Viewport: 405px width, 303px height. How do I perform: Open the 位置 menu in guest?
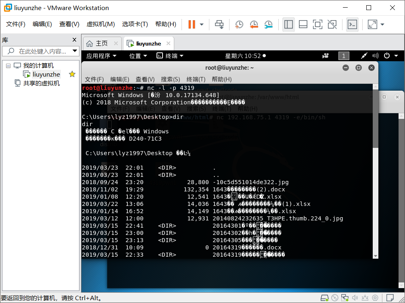coord(138,56)
